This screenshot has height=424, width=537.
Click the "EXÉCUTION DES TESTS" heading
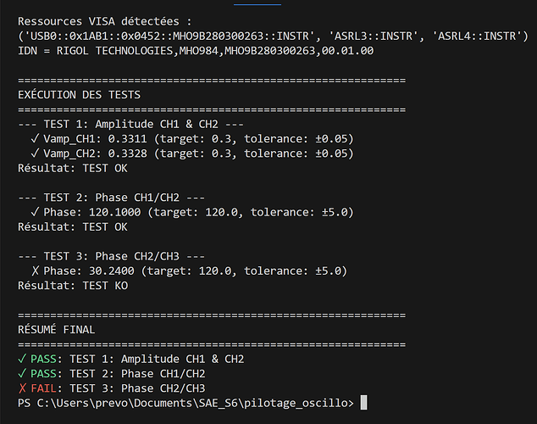(79, 94)
